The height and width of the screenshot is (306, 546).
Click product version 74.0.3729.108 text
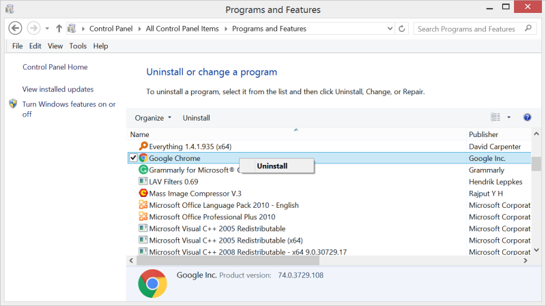[x=300, y=275]
